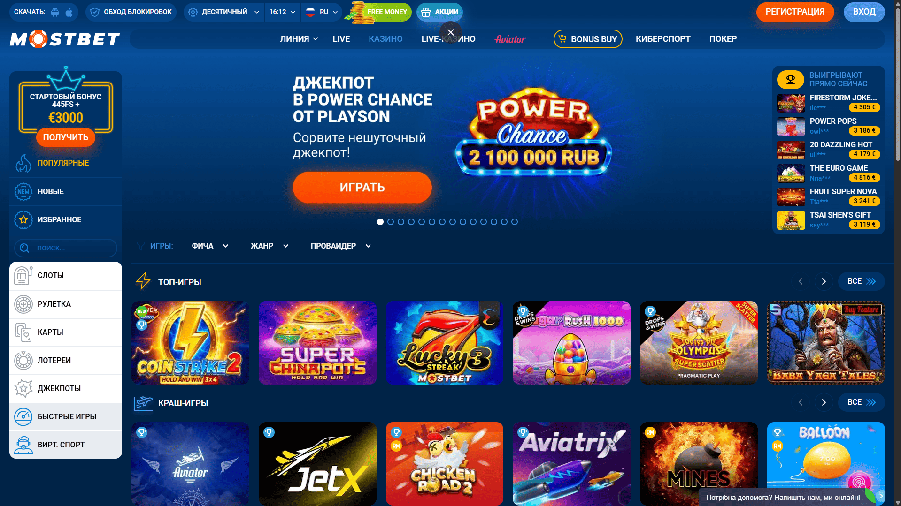Select the first carousel dot indicator
This screenshot has height=506, width=901.
380,222
